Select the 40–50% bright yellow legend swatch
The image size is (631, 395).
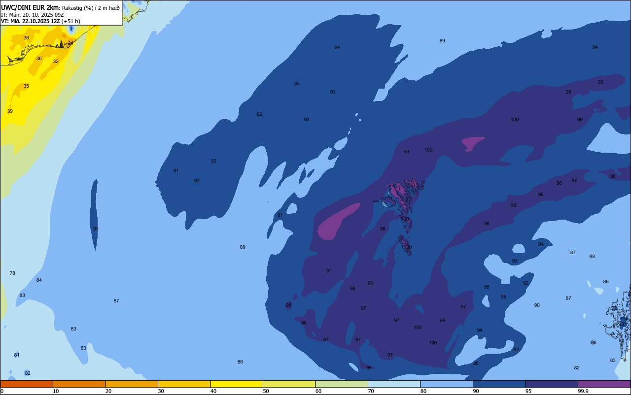tap(237, 384)
